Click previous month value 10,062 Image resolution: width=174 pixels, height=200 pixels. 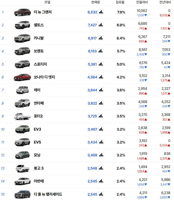(x=142, y=11)
